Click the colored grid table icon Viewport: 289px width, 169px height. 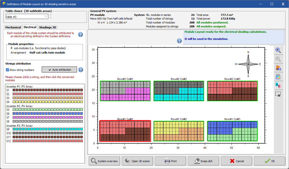(278, 76)
